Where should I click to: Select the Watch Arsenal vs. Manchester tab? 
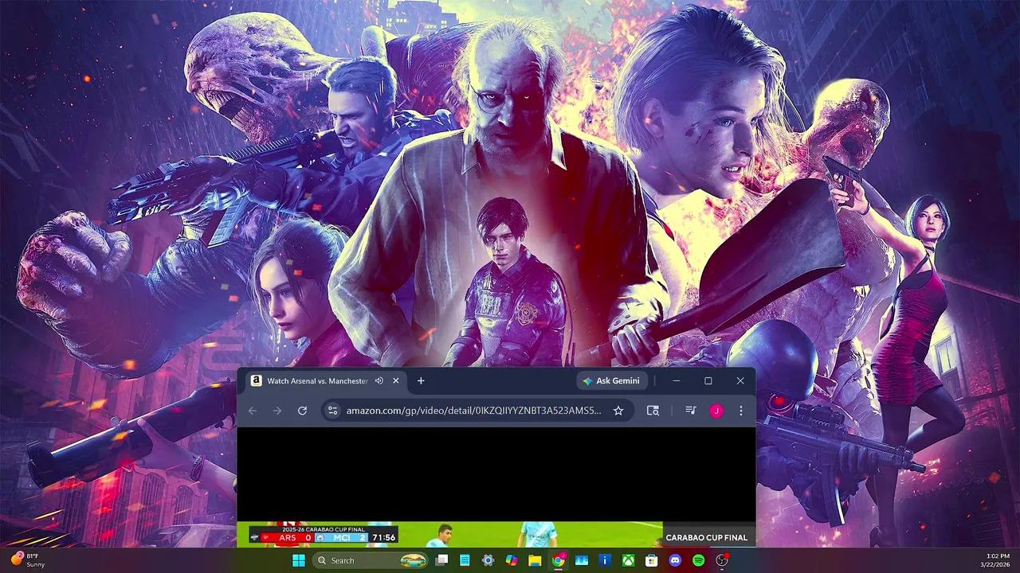pos(327,381)
